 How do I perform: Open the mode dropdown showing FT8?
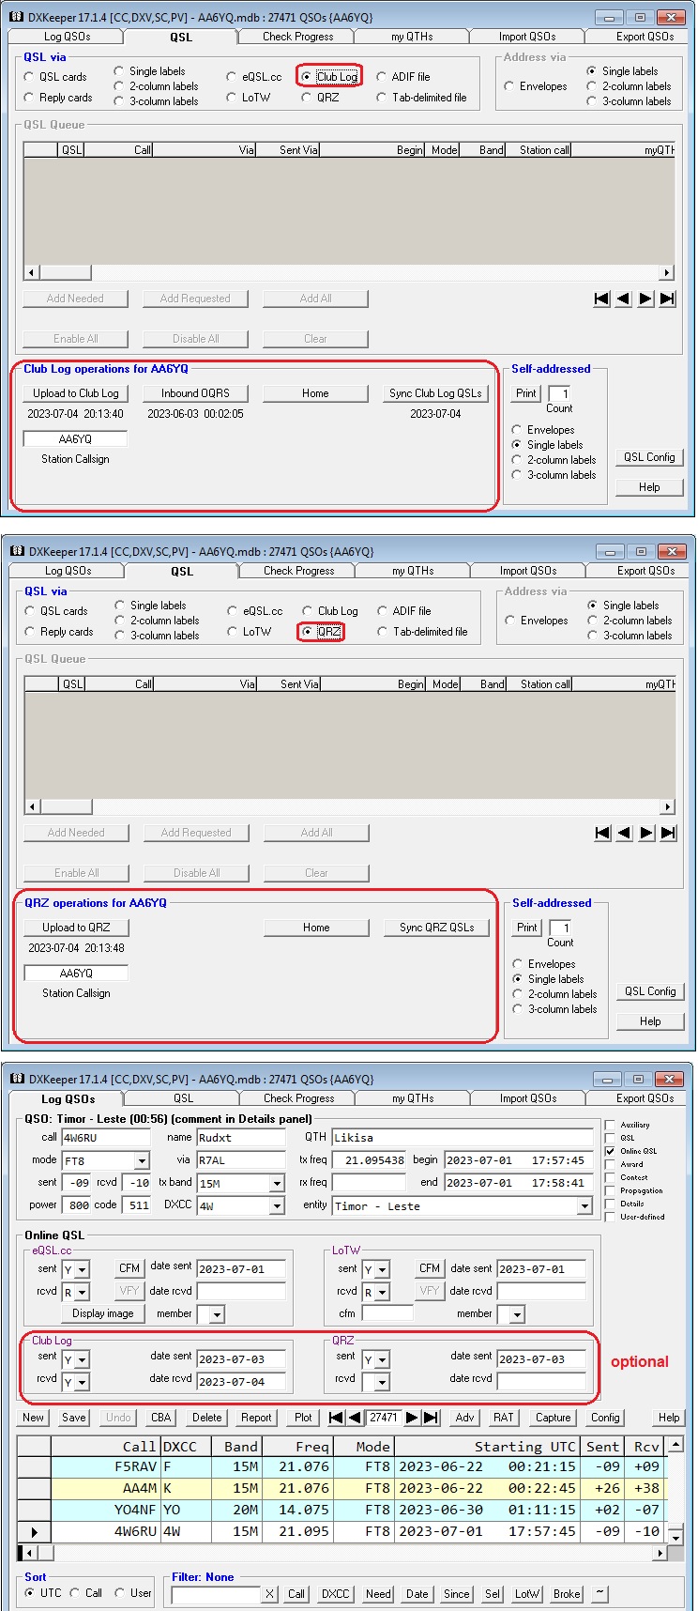coord(142,1160)
